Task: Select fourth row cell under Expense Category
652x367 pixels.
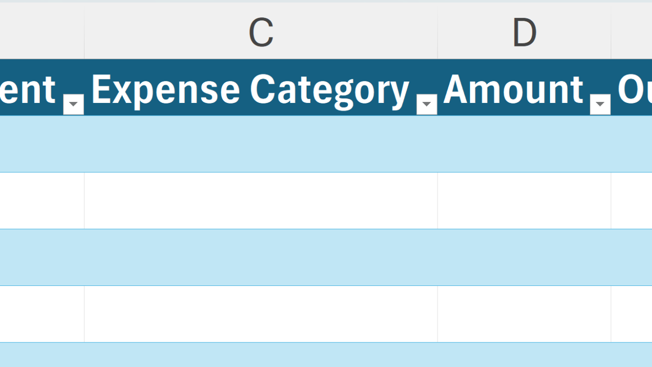Action: coord(261,314)
